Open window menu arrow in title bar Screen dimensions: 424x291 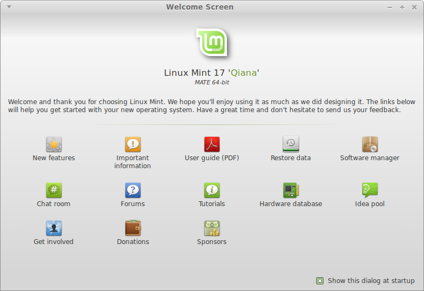tap(9, 7)
